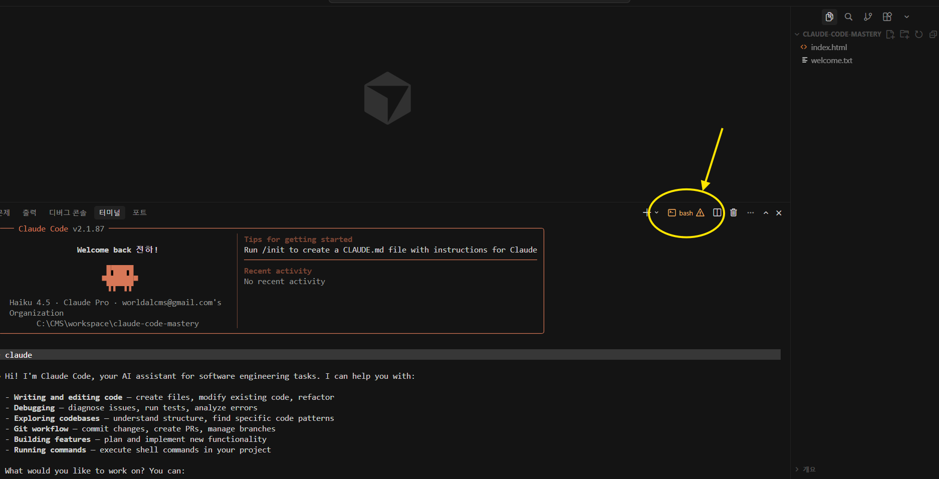The width and height of the screenshot is (939, 479).
Task: Switch to the 포트 panel tab
Action: pos(140,213)
